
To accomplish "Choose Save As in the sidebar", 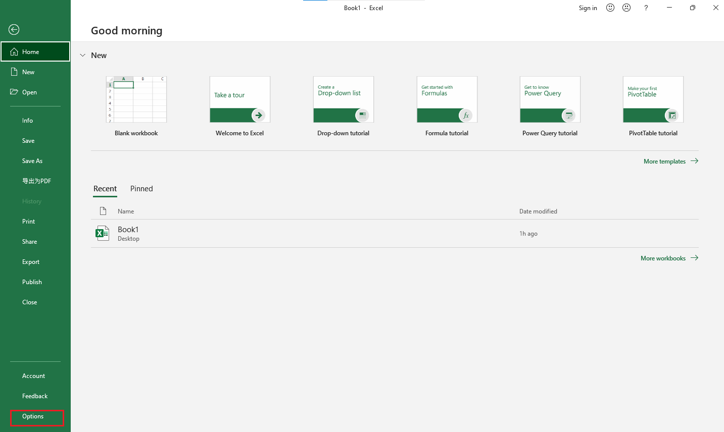I will coord(35,161).
